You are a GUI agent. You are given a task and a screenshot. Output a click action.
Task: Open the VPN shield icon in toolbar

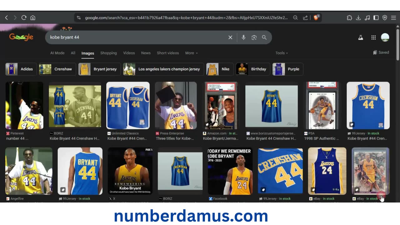[385, 18]
